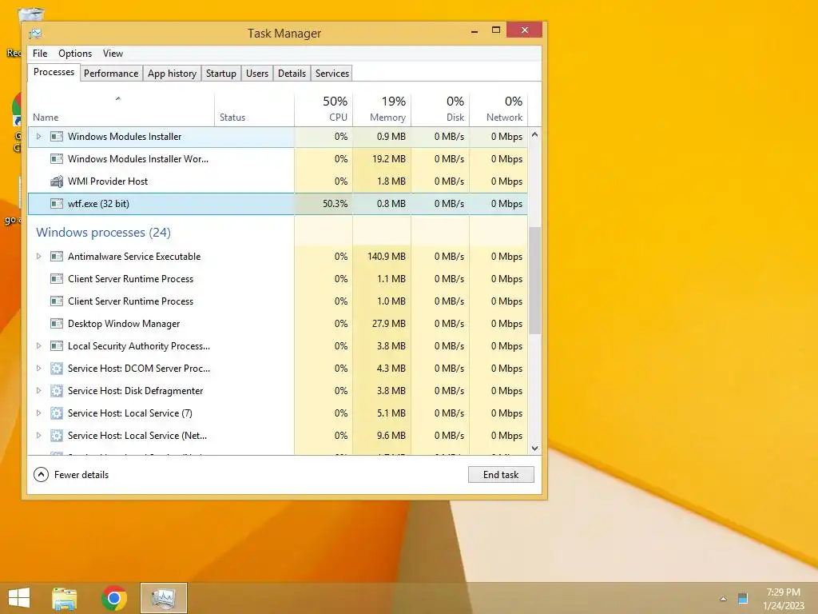Select the Processes tab
The image size is (818, 614).
tap(54, 72)
